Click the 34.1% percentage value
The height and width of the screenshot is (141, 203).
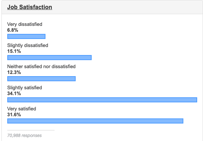(14, 94)
